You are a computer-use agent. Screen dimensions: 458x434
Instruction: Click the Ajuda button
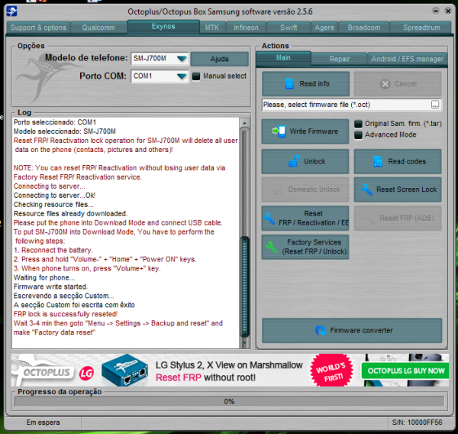(x=219, y=59)
